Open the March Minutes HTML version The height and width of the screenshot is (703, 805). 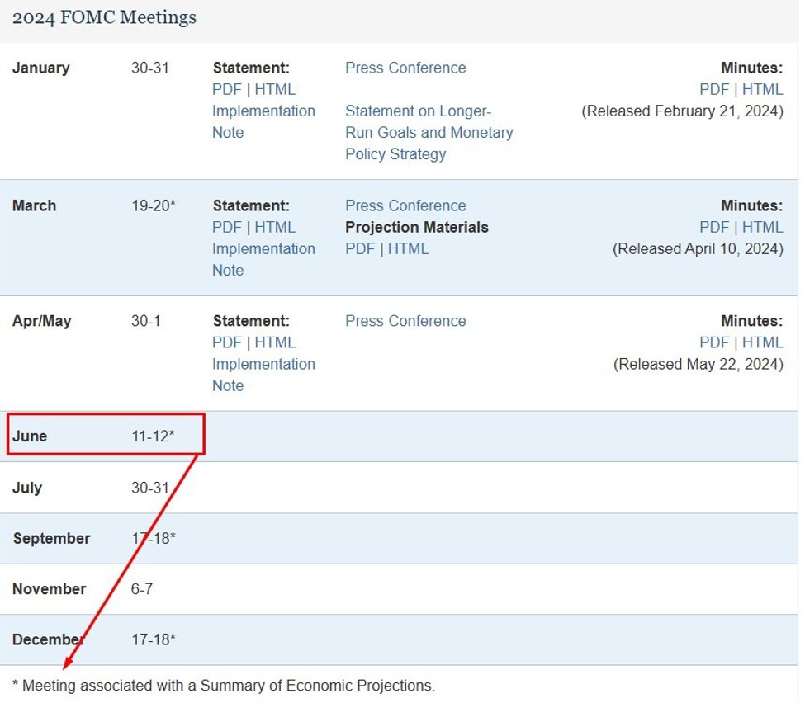[x=763, y=227]
